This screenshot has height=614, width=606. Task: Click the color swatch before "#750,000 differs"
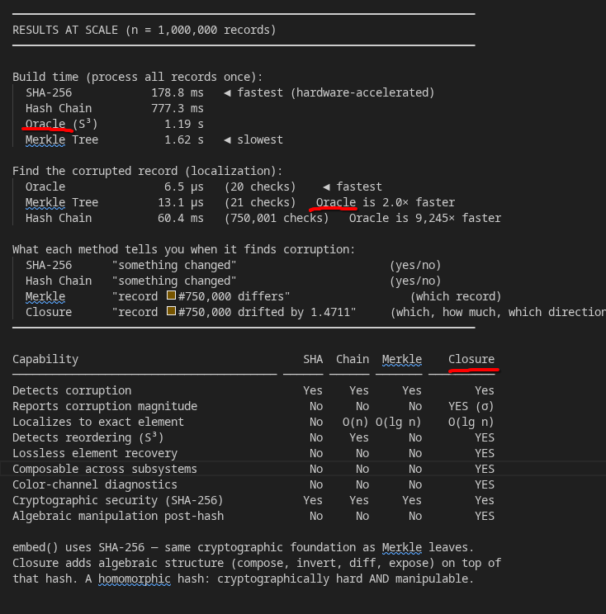click(171, 295)
